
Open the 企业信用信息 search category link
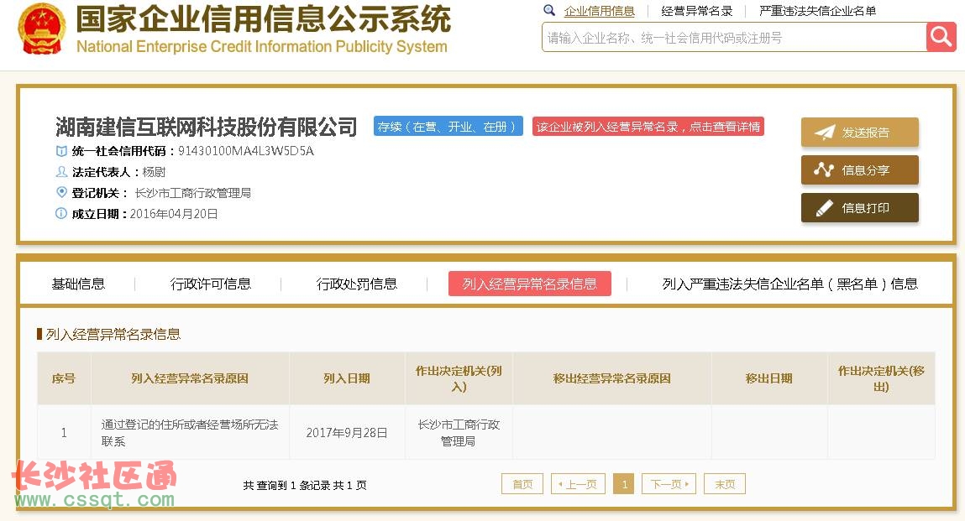[x=599, y=11]
